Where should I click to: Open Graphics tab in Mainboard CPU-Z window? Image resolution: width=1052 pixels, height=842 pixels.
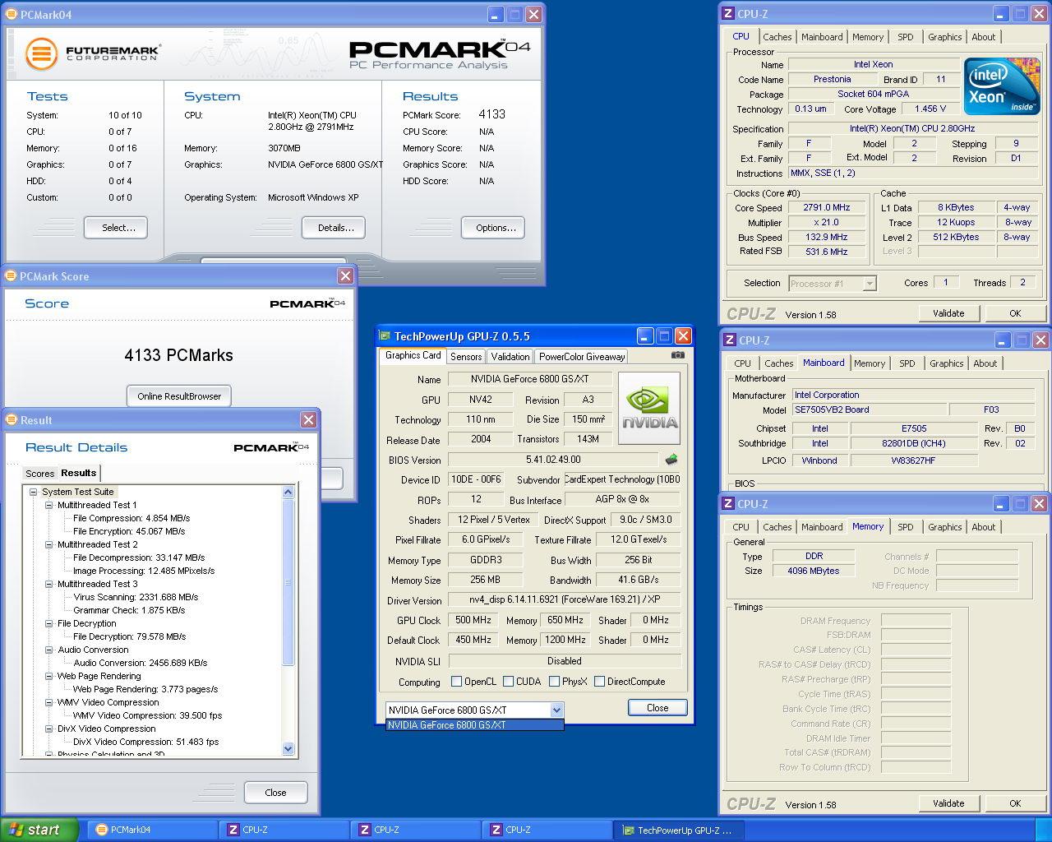point(946,363)
